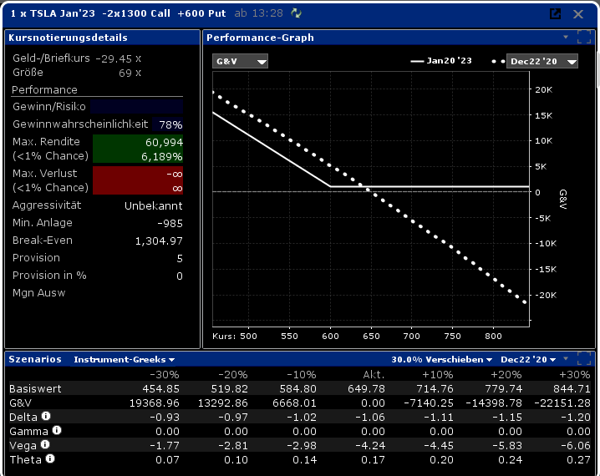Open Szenarios Dec22 '20 date dropdown
This screenshot has height=476, width=600.
pyautogui.click(x=525, y=359)
